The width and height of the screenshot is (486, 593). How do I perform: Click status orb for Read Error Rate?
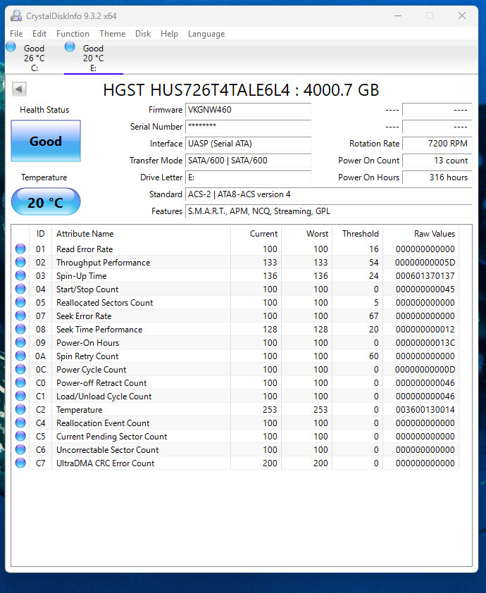tap(20, 249)
